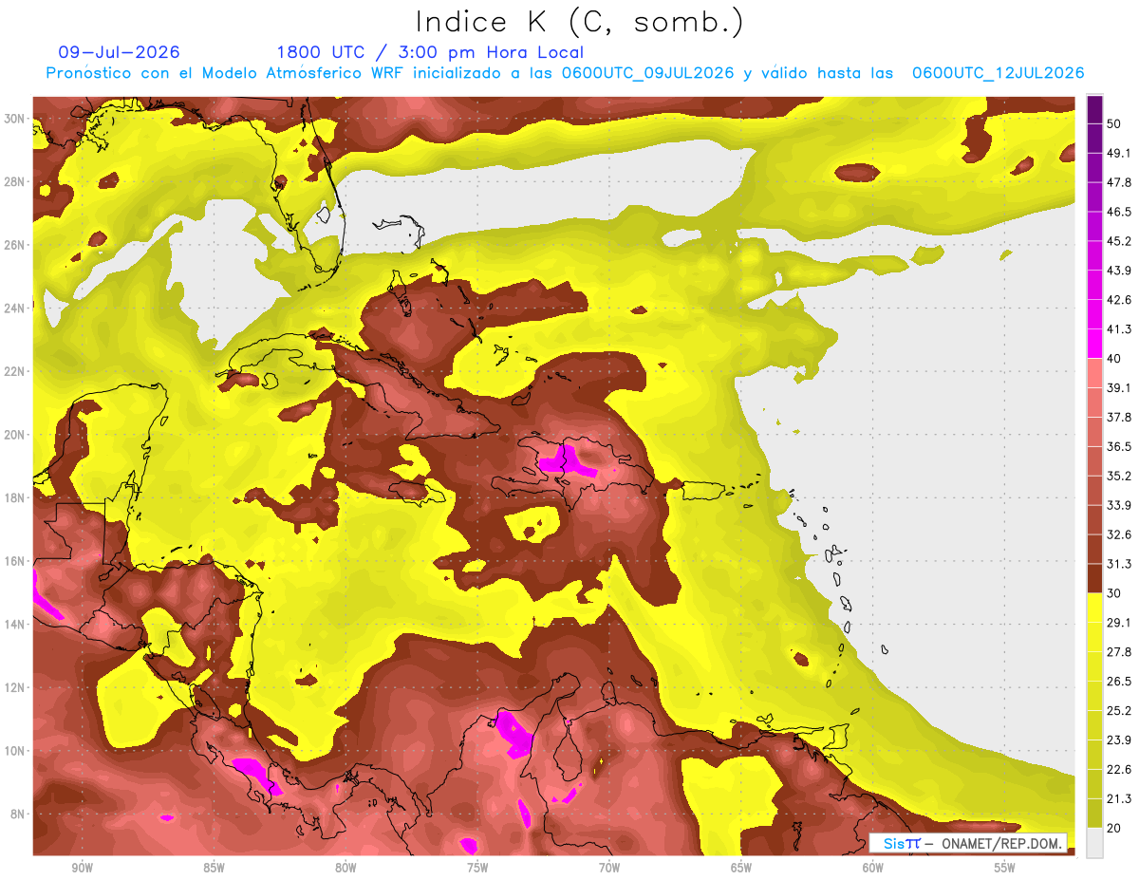Click the colorbar label "39.1"
1139x880 pixels.
pyautogui.click(x=1119, y=387)
